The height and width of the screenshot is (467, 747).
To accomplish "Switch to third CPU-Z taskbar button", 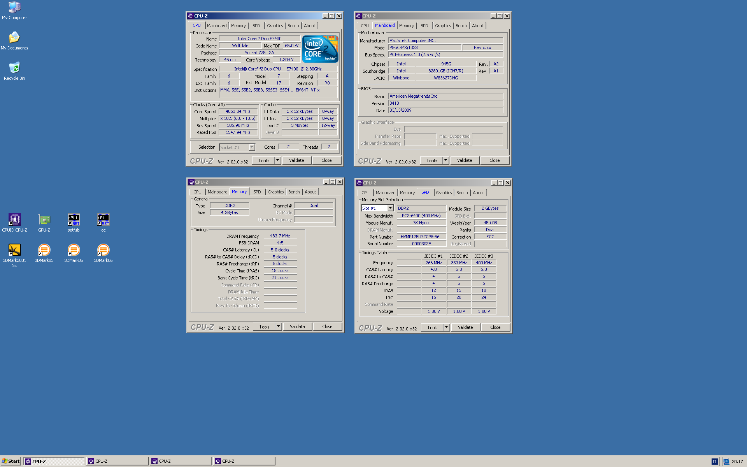I will tap(181, 461).
